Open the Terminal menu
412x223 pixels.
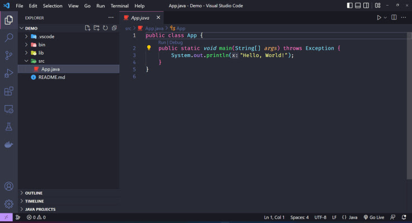click(120, 6)
